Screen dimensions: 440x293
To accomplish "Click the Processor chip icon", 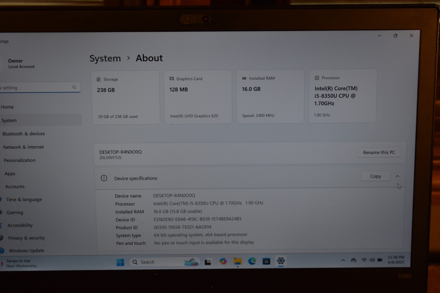I will pyautogui.click(x=317, y=78).
